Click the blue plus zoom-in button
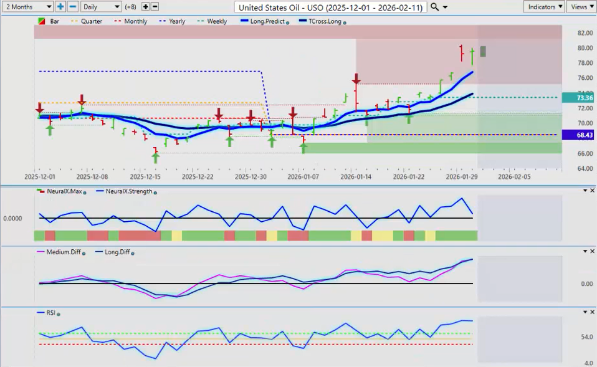The image size is (597, 367). pyautogui.click(x=60, y=6)
